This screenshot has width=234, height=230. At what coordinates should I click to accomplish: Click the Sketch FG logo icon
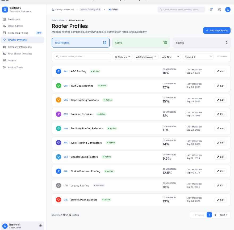5,10
